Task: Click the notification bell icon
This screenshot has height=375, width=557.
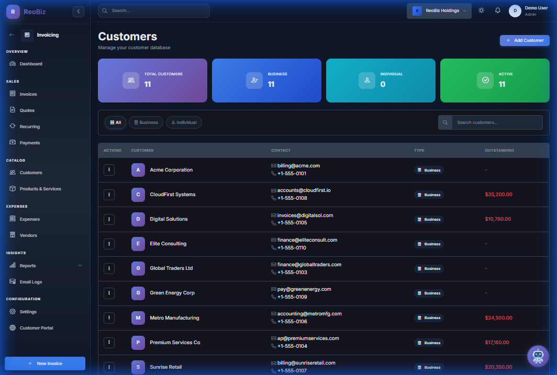Action: tap(497, 10)
